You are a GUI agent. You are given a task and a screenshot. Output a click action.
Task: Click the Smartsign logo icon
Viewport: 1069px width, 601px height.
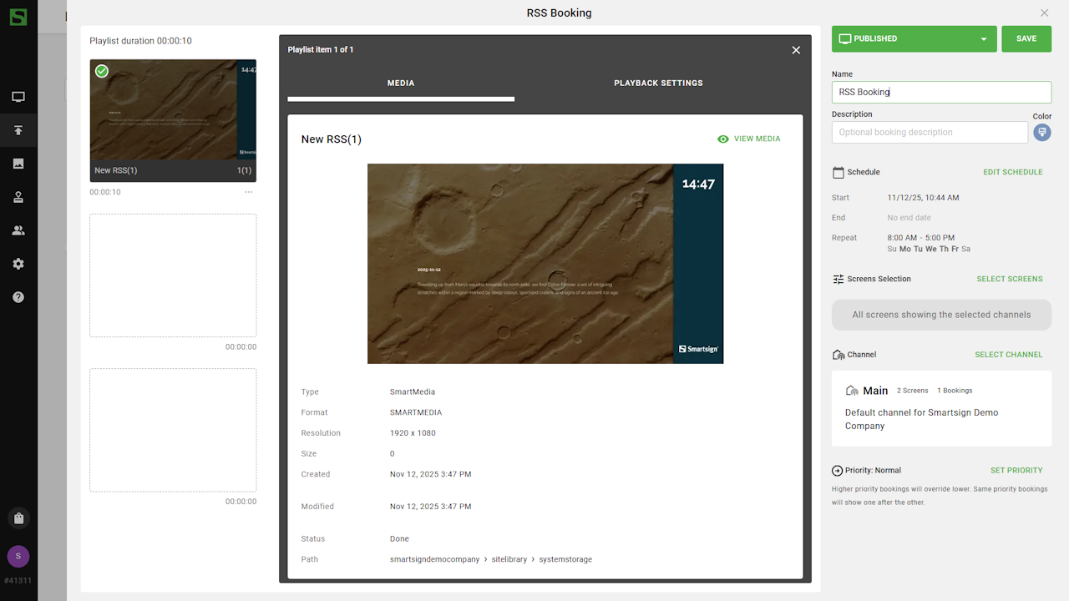(18, 17)
